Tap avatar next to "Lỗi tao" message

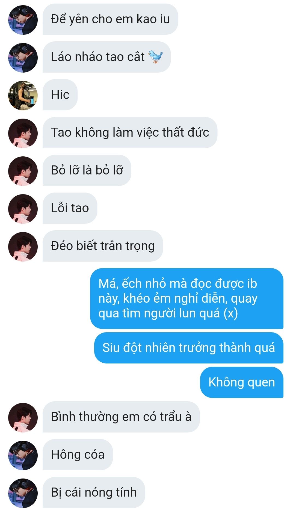(x=23, y=209)
